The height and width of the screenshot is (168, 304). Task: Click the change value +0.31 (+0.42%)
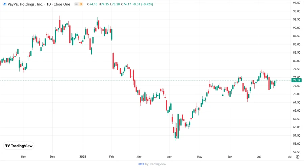coord(143,4)
